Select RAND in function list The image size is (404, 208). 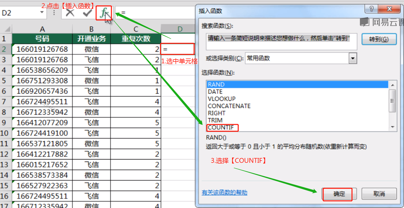[x=297, y=84]
